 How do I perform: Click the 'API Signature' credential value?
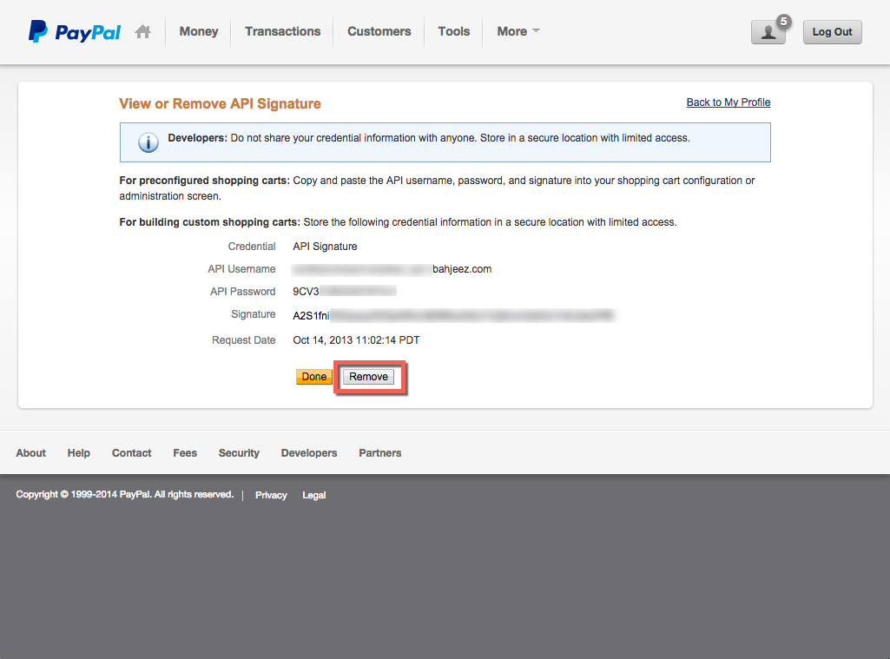tap(325, 247)
